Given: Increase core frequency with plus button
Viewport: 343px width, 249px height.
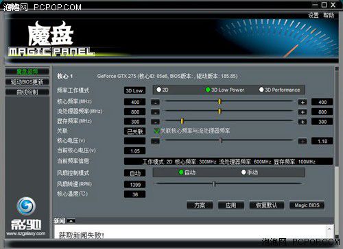Looking at the screenshot, I should point(303,102).
